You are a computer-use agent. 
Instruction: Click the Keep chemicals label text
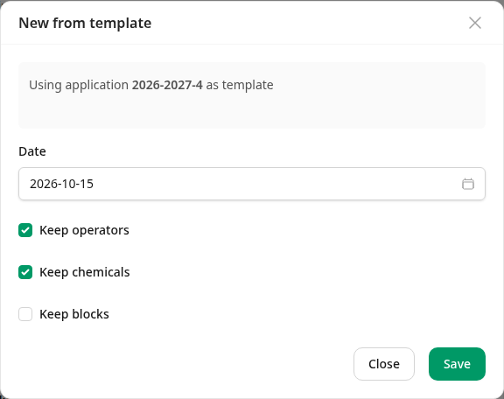click(x=85, y=272)
